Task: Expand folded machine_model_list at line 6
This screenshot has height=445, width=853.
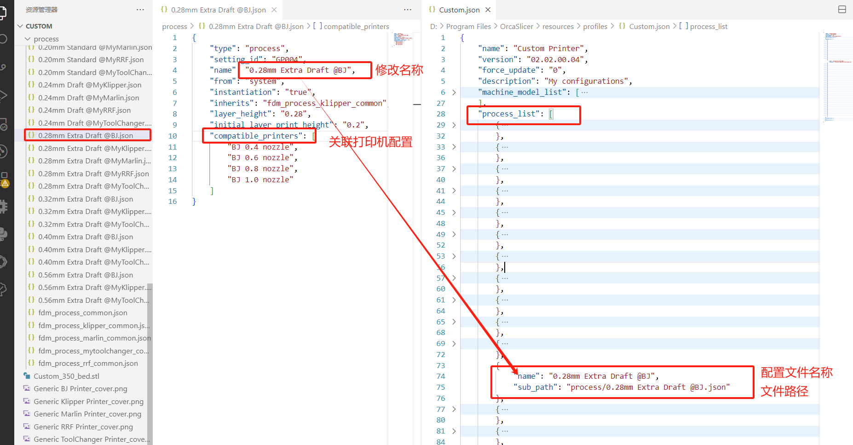Action: pyautogui.click(x=454, y=92)
